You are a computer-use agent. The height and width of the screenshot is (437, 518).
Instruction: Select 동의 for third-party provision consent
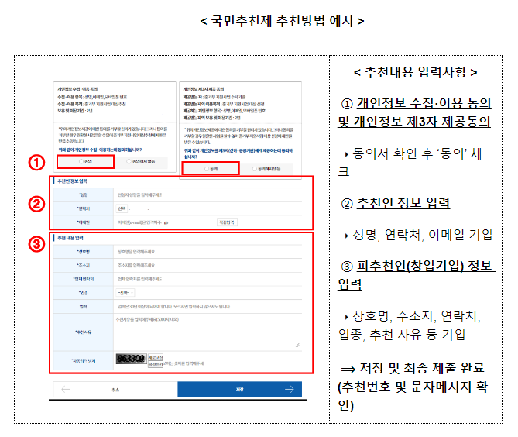click(x=211, y=169)
